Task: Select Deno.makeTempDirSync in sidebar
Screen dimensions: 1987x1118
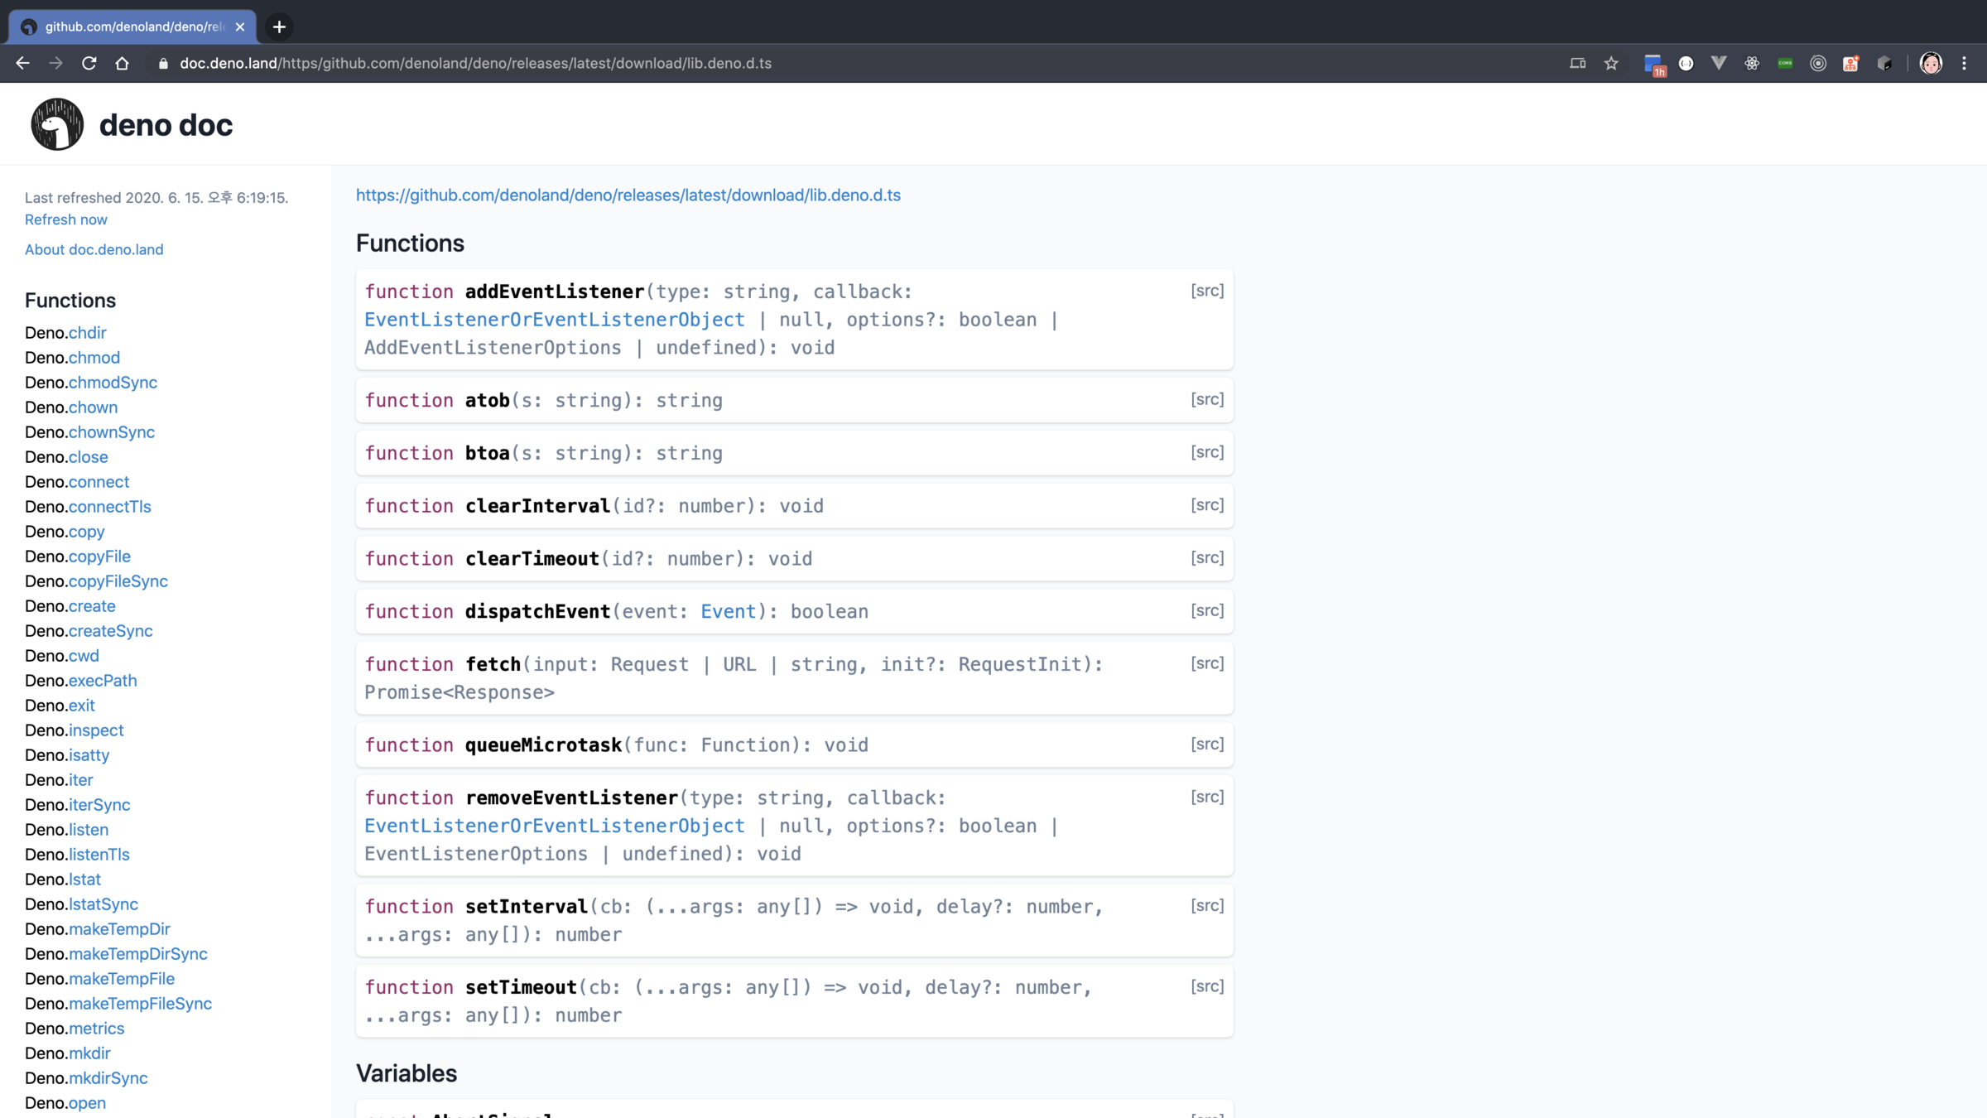Action: click(137, 953)
